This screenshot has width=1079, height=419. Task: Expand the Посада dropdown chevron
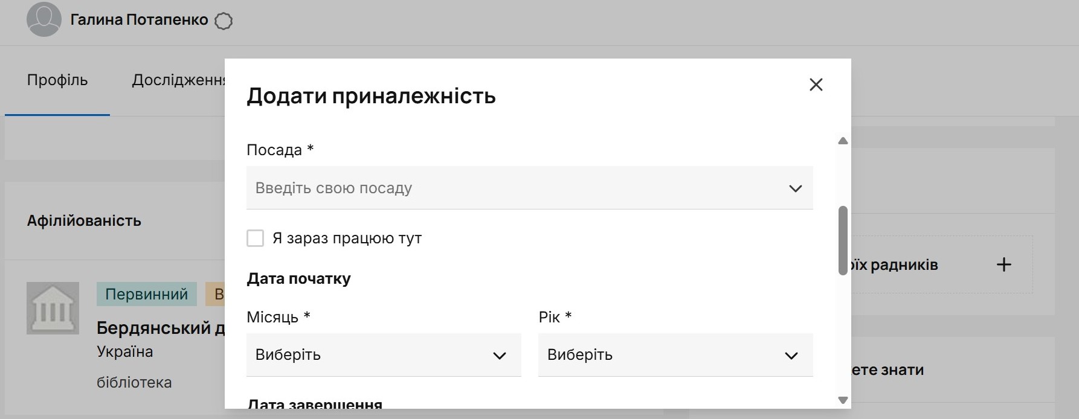795,188
